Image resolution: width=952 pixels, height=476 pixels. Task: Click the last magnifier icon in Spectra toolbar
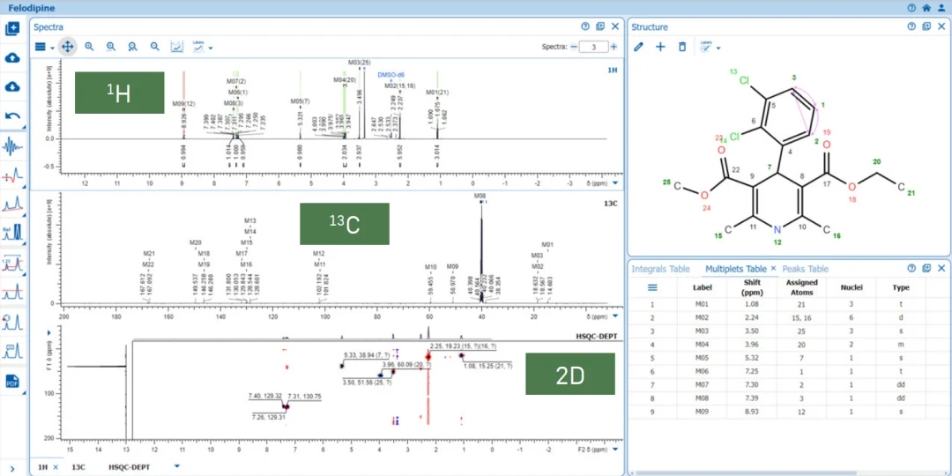click(x=155, y=47)
